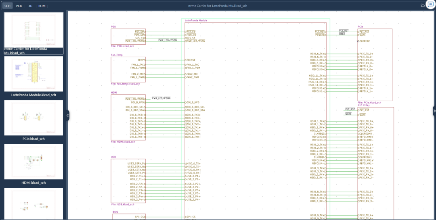Click the HSIO_6_TX+ pin label
Viewport: 436px width, 220px height.
coord(318,54)
